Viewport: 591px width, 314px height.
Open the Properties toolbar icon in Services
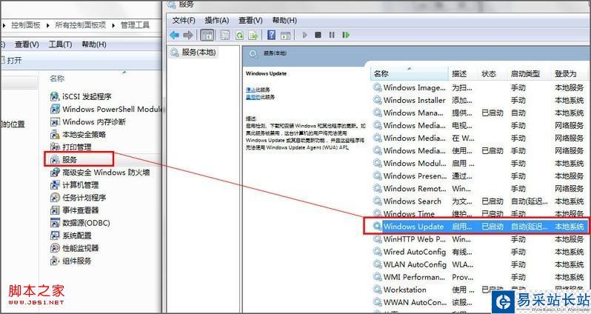[225, 35]
